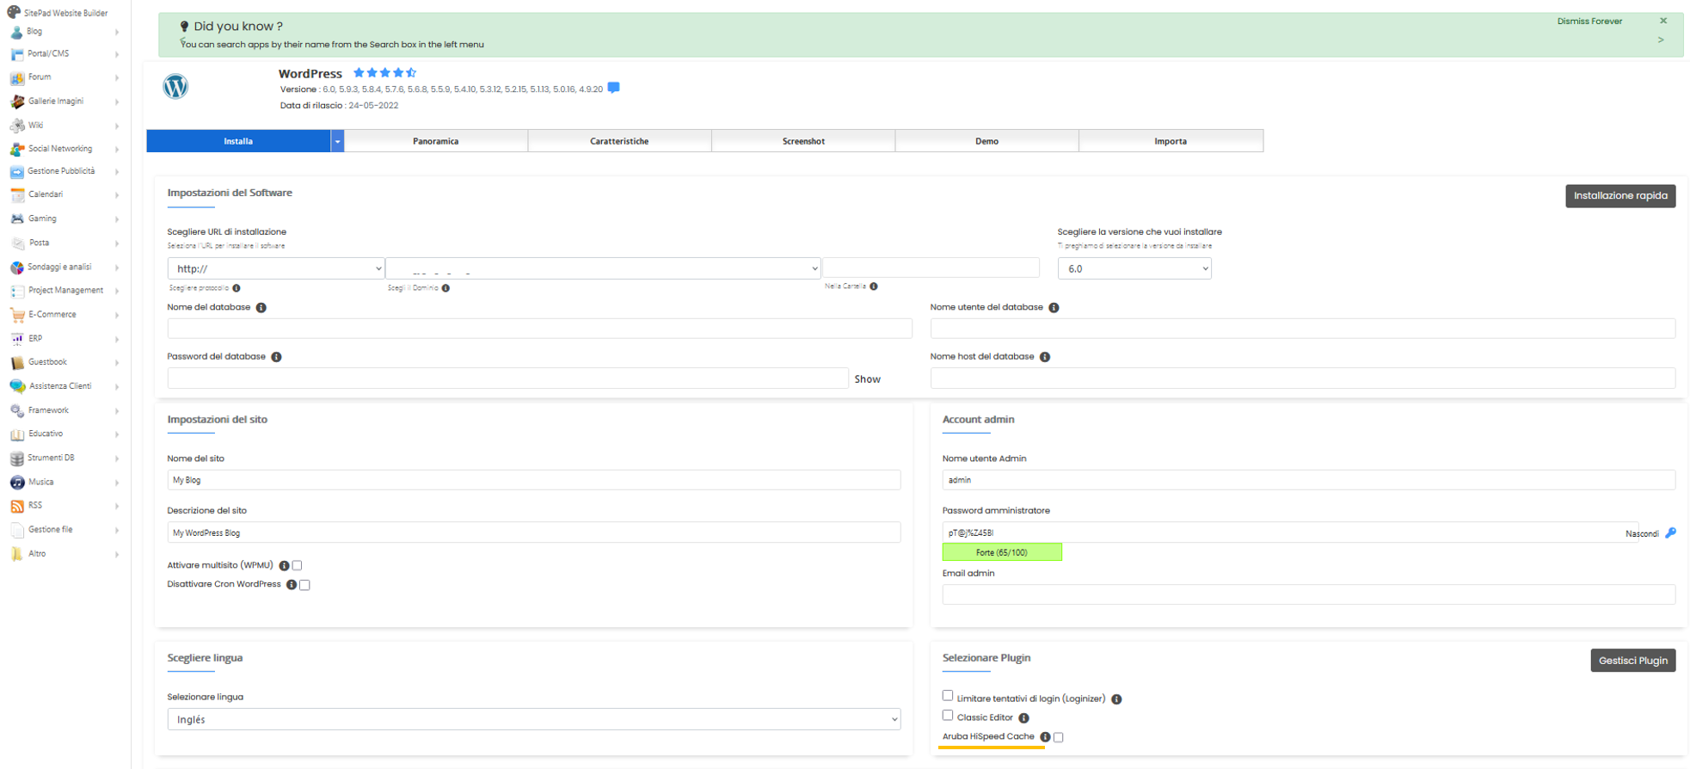The image size is (1690, 769).
Task: Check the Limitare tentativi di login option
Action: (x=947, y=696)
